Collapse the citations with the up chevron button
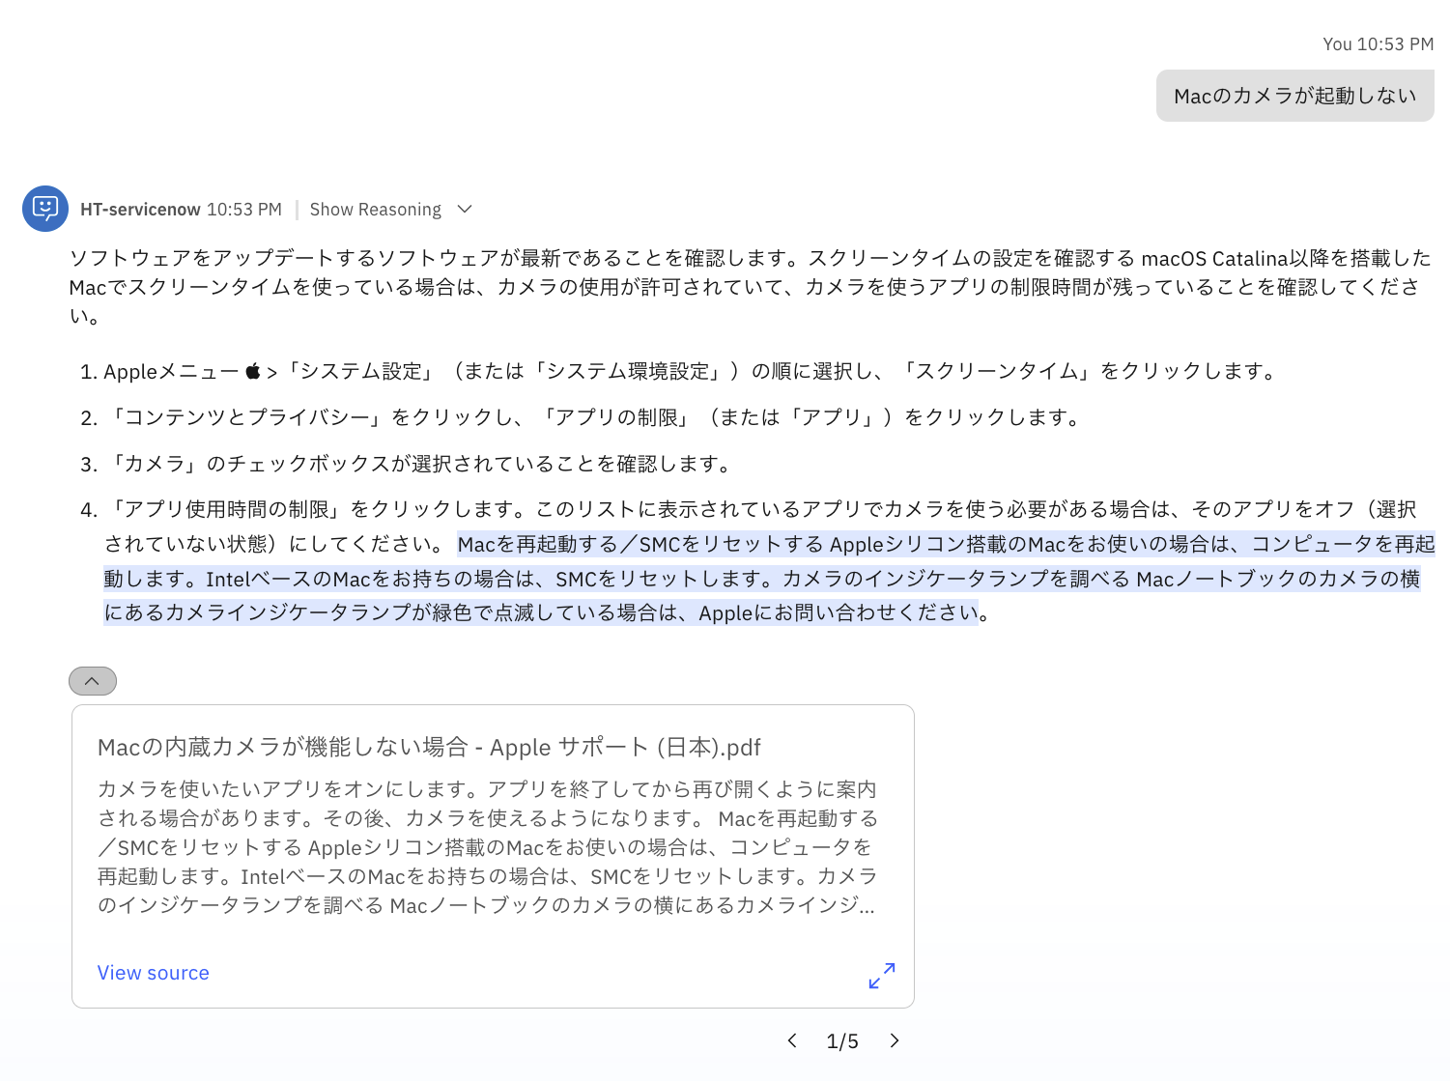The height and width of the screenshot is (1081, 1450). point(93,681)
